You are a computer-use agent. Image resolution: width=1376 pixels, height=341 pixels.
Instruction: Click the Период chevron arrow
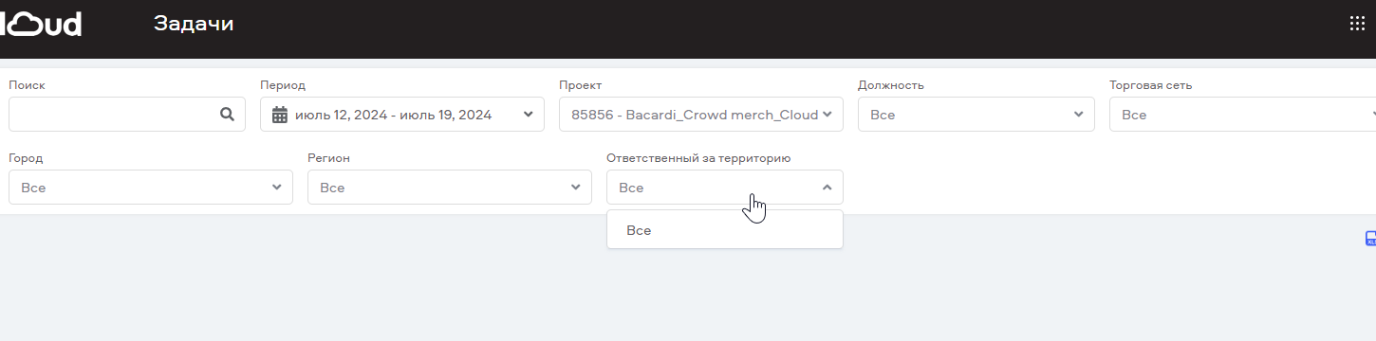tap(529, 115)
